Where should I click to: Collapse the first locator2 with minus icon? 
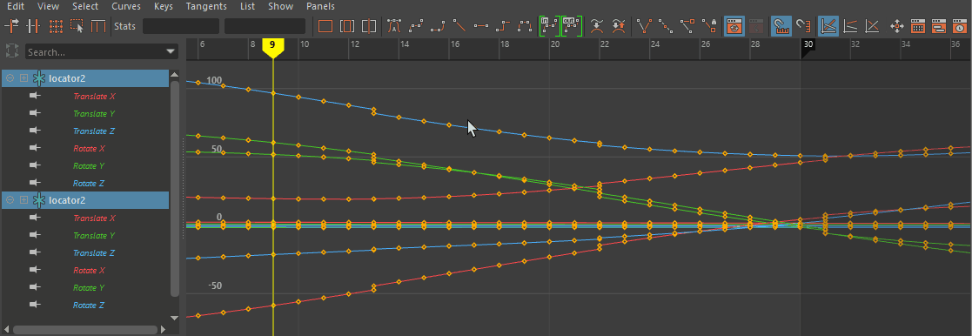click(10, 78)
